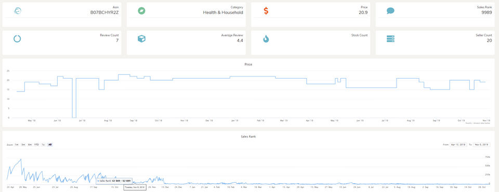The height and width of the screenshot is (192, 499).
Task: Click the Jul '18 label on Price axis
Action: (82, 121)
